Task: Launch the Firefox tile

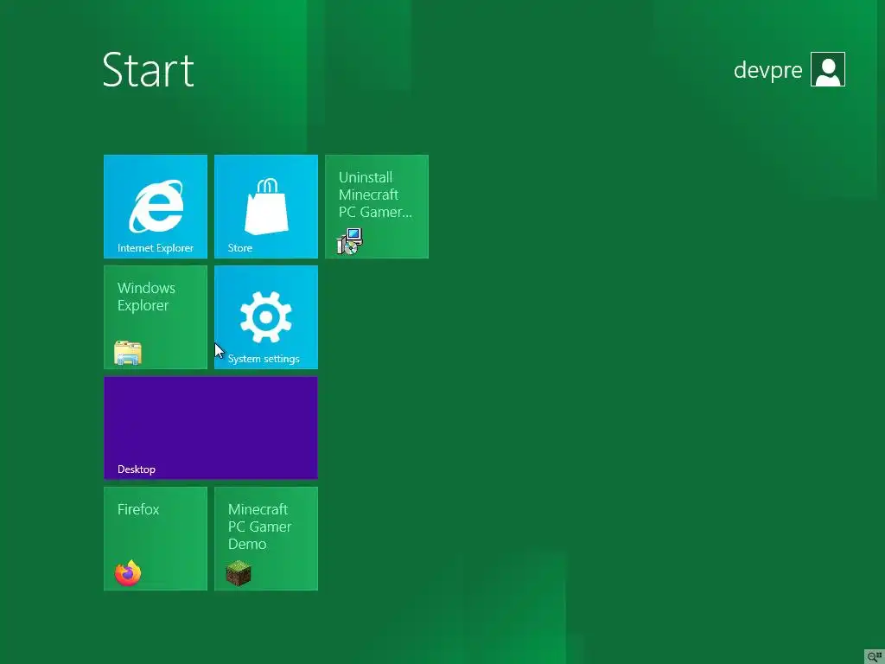Action: [156, 538]
